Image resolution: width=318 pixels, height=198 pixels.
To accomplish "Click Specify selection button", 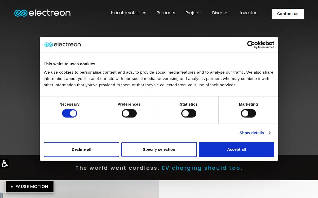I will coord(159,149).
